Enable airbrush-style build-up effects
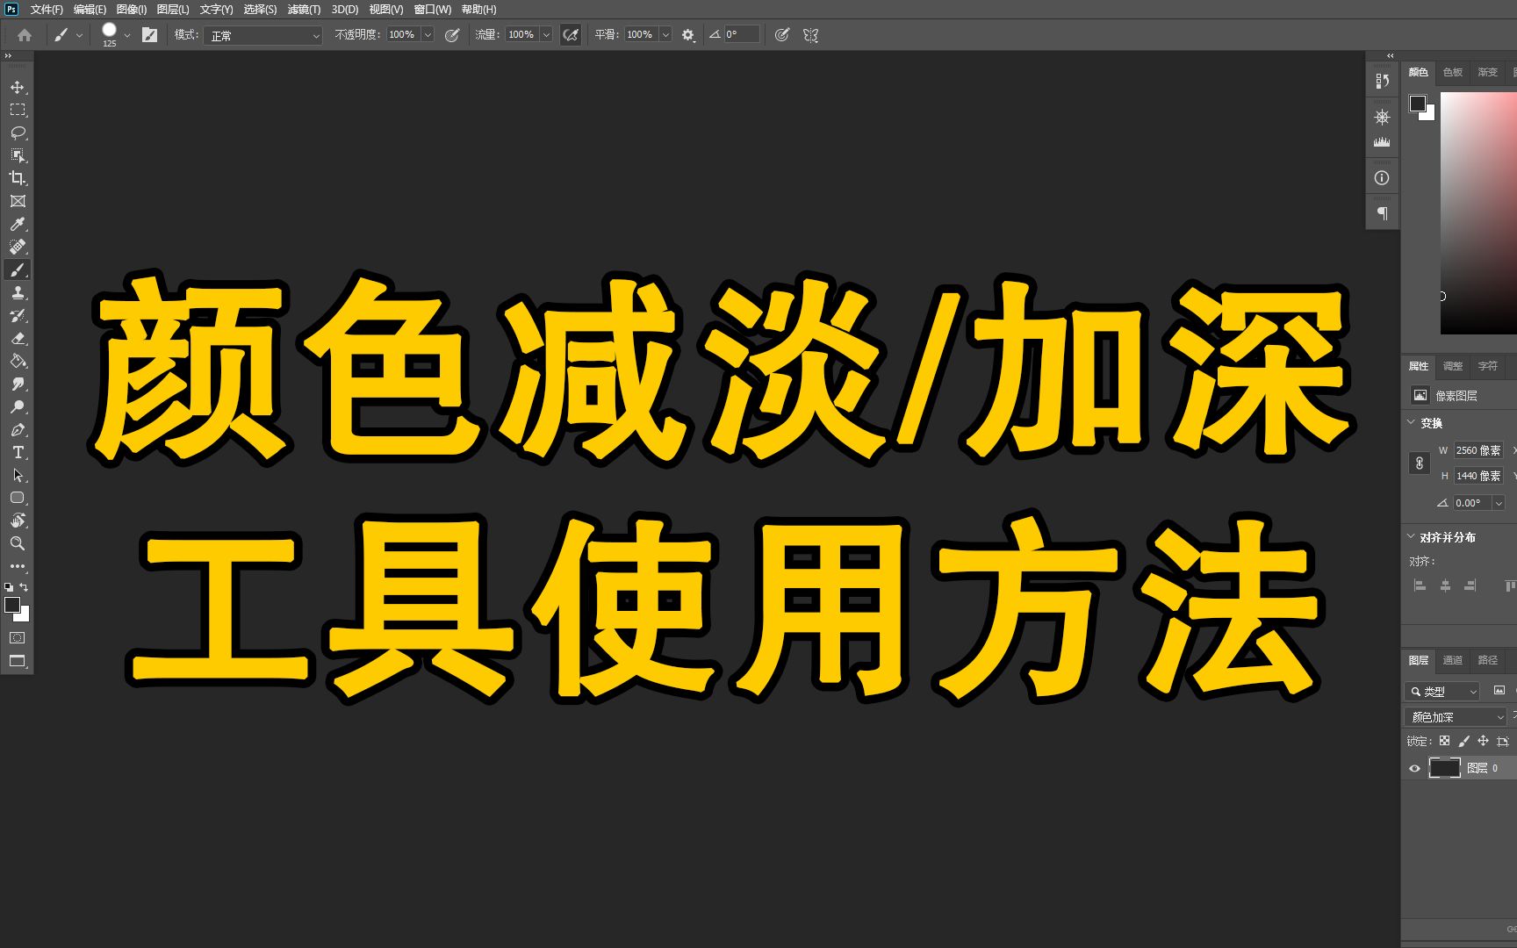The height and width of the screenshot is (948, 1517). 571,35
